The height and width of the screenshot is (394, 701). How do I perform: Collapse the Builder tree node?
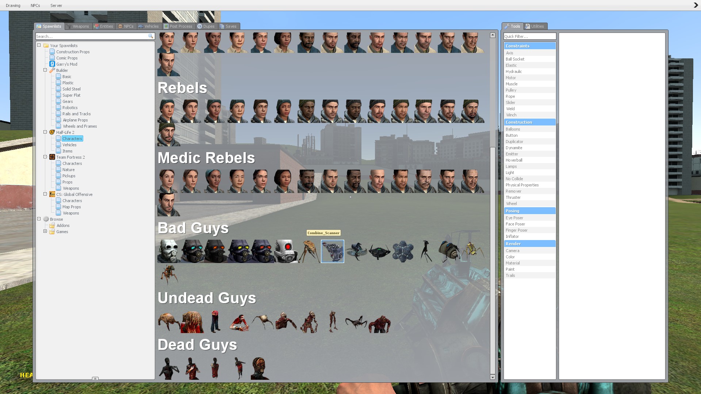pos(45,70)
